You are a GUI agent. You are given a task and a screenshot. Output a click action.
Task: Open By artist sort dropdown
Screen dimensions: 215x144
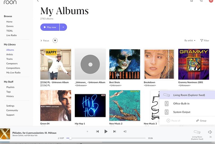[x=190, y=40]
